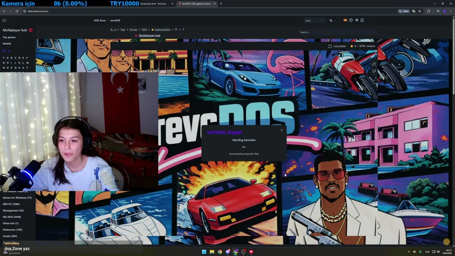The height and width of the screenshot is (256, 455).
Task: Click the chat icon in the header
Action: point(362,20)
